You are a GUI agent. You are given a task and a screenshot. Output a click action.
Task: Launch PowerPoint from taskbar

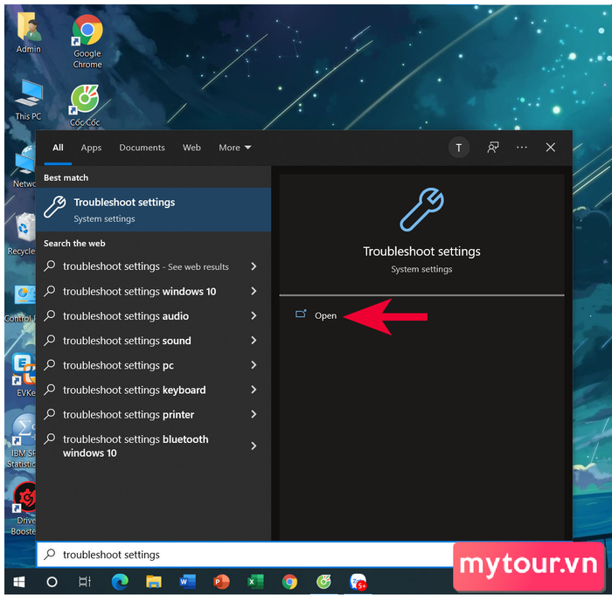click(x=222, y=582)
